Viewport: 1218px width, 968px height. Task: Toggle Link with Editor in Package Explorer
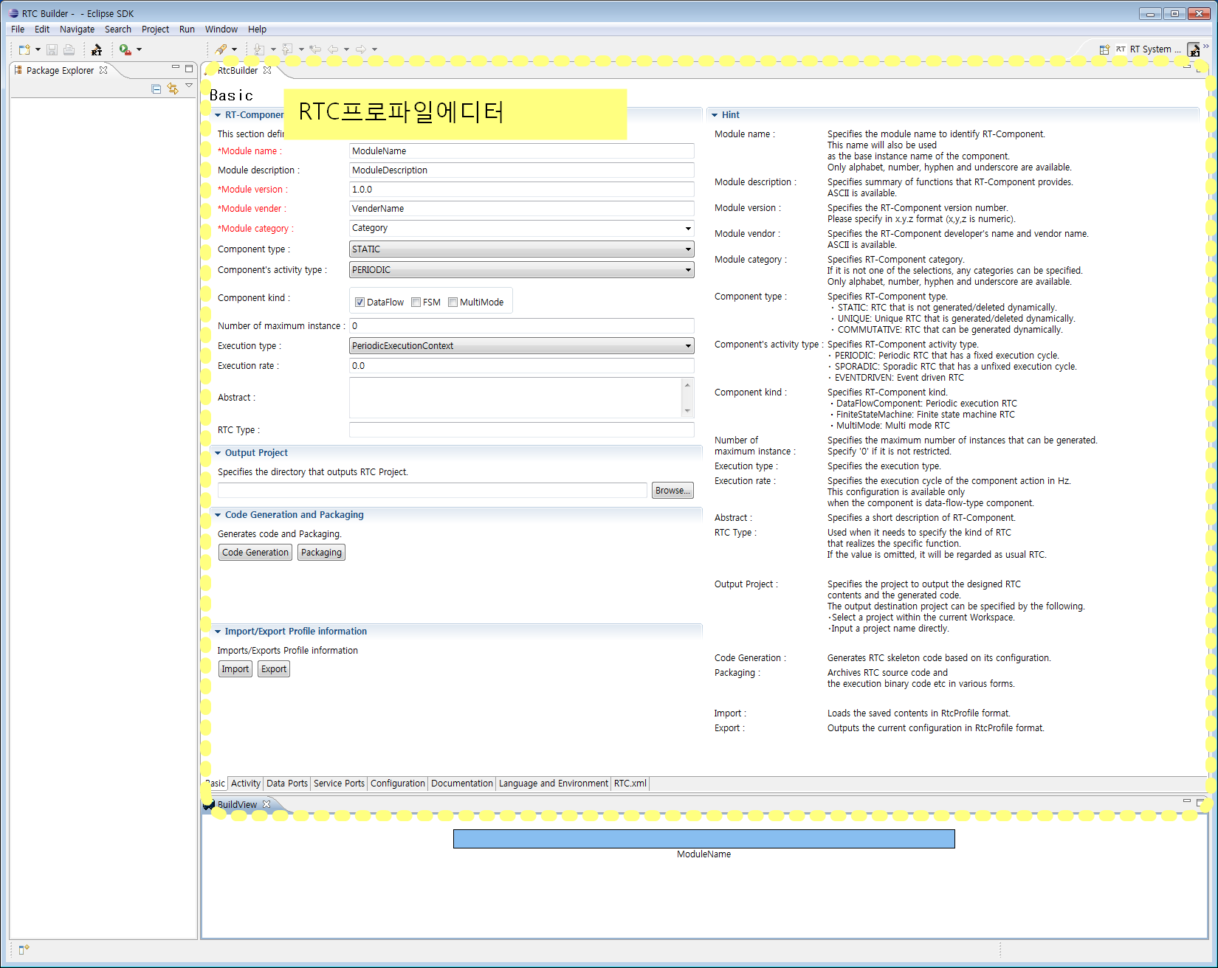click(173, 89)
